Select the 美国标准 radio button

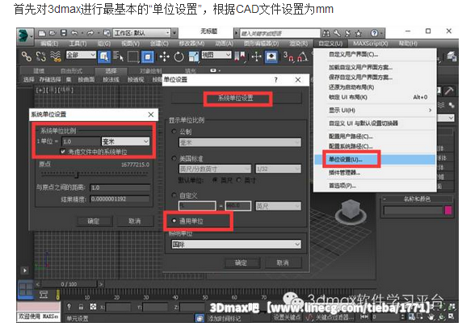(174, 158)
